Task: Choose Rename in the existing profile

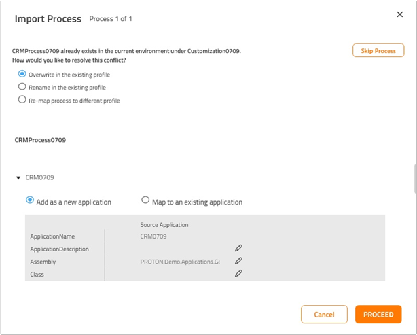Action: pyautogui.click(x=22, y=87)
